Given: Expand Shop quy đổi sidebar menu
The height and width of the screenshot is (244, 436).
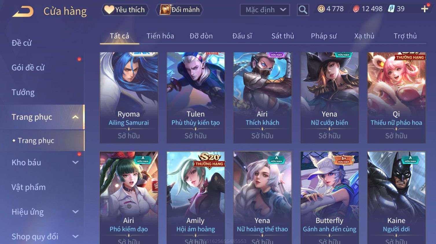Looking at the screenshot, I should click(x=75, y=236).
